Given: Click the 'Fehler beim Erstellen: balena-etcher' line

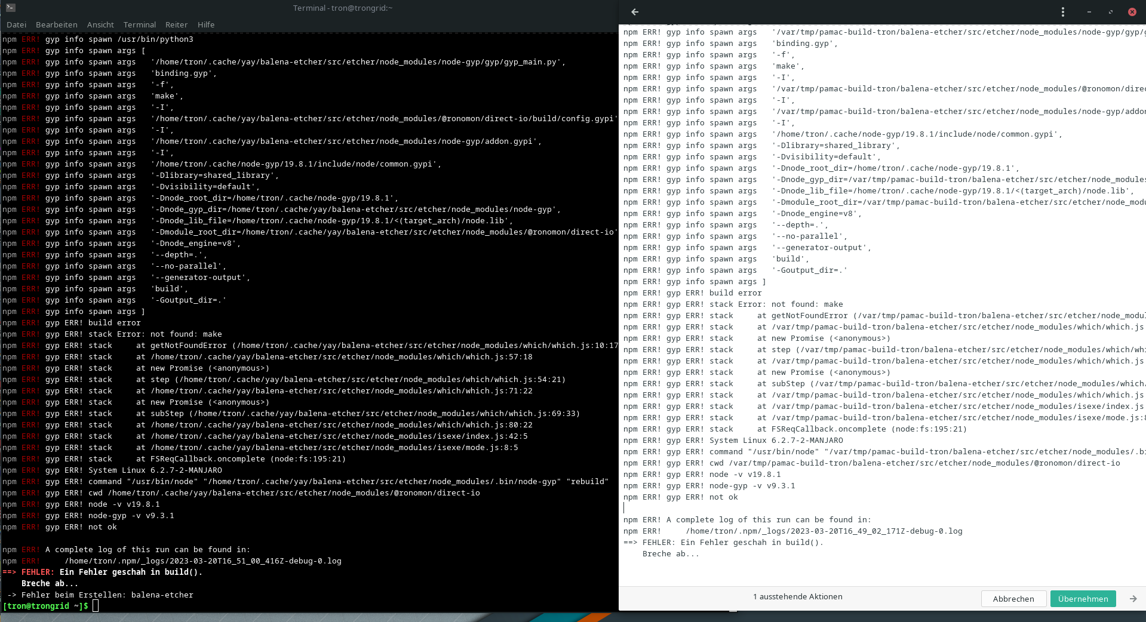Looking at the screenshot, I should (x=107, y=595).
